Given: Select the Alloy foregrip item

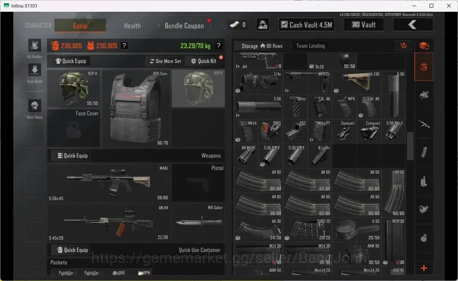Looking at the screenshot, I should tap(295, 107).
